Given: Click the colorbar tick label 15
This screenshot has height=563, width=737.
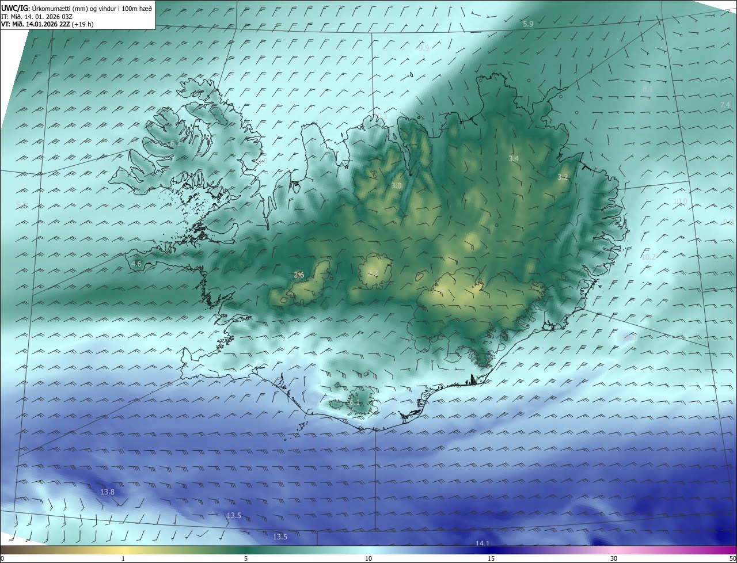Looking at the screenshot, I should point(491,558).
